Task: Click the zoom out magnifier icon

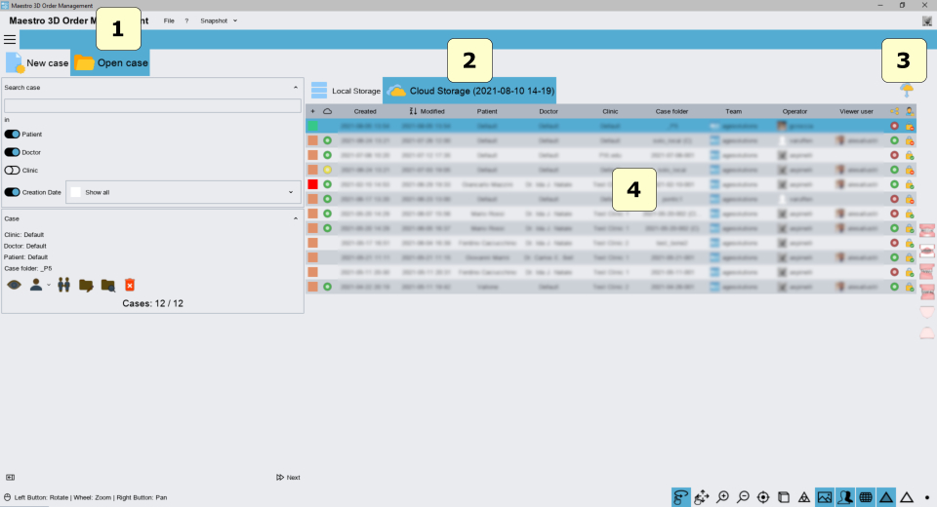Action: 743,497
